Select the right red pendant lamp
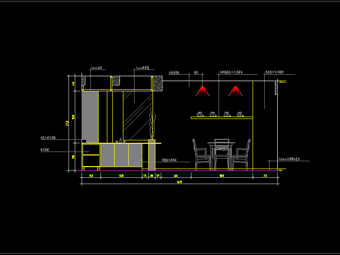Viewport: 340px width, 255px height. tap(235, 91)
